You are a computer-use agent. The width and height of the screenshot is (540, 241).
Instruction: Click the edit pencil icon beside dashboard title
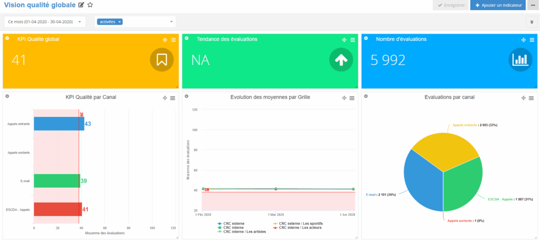coord(81,5)
